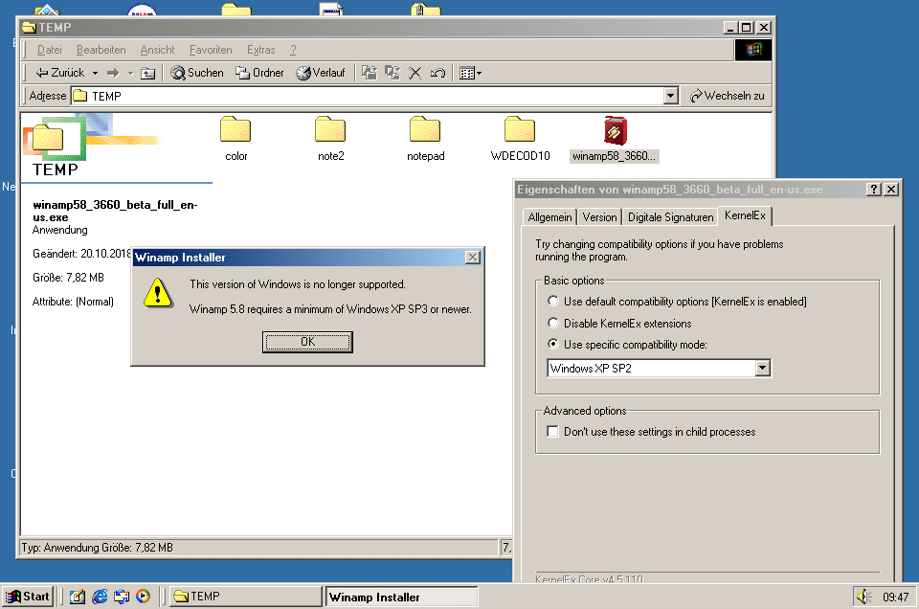This screenshot has width=919, height=609.
Task: Switch to the Allgemein tab
Action: (549, 216)
